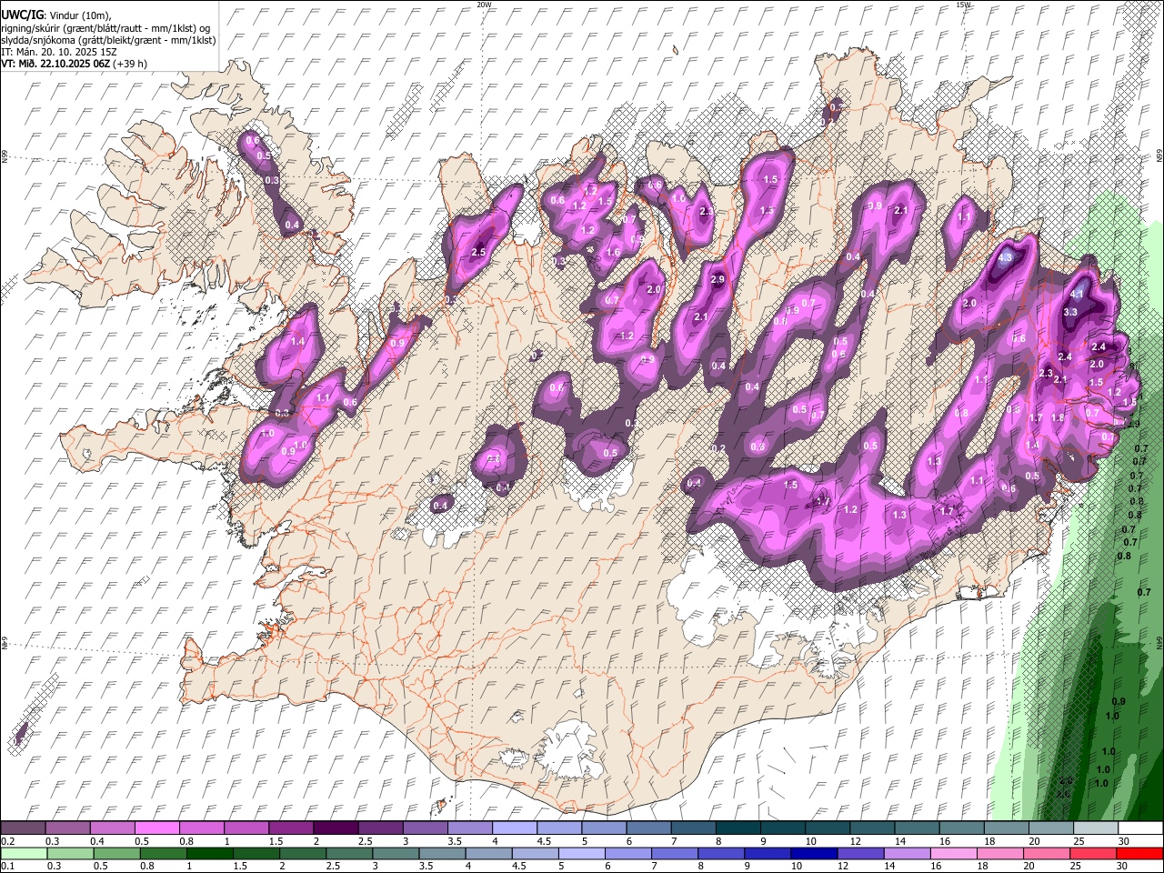Pick the white swatch after 30 in snow legend

[x=1140, y=828]
